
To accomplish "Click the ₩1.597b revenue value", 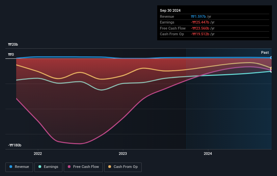I will pyautogui.click(x=198, y=16).
